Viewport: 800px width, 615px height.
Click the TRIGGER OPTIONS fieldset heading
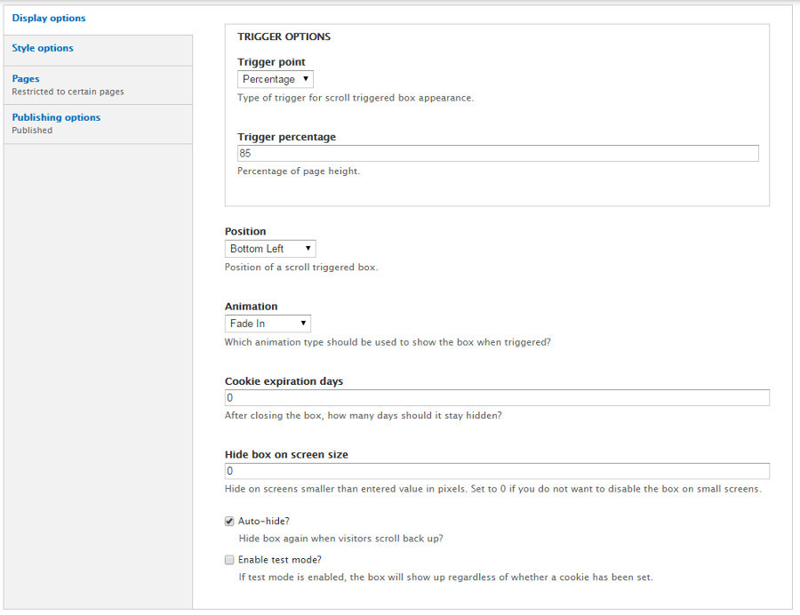tap(284, 36)
